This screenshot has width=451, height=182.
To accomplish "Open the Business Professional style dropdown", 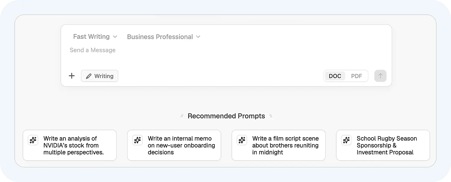I will pos(164,37).
